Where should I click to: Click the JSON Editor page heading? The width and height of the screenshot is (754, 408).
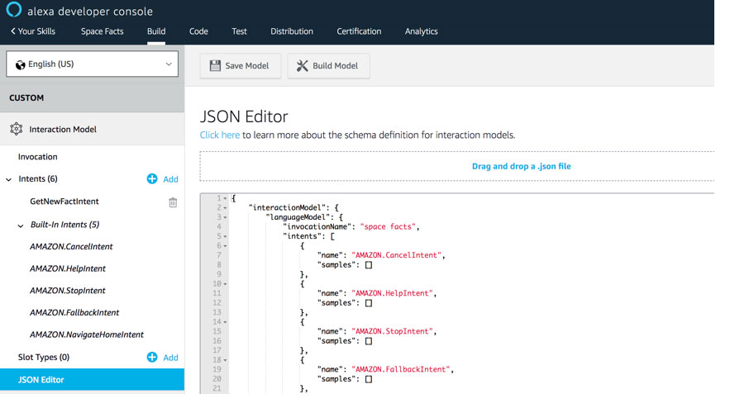tap(244, 116)
